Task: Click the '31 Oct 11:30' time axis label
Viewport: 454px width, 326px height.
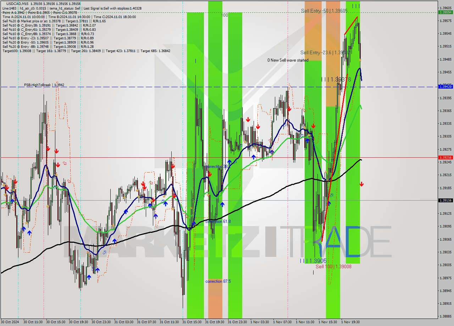Action: point(169,322)
